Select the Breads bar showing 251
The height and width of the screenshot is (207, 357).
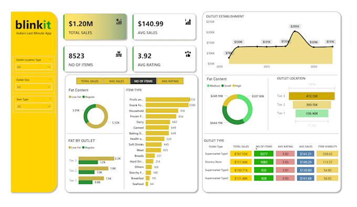pyautogui.click(x=150, y=156)
